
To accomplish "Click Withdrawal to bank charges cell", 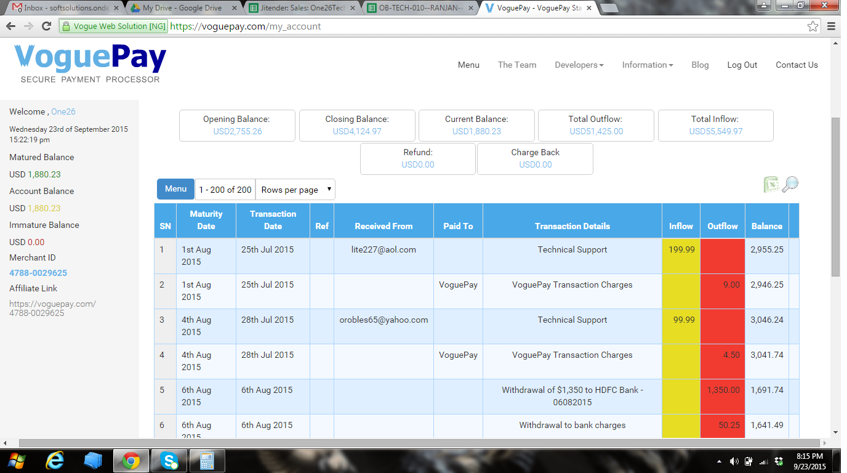I will pyautogui.click(x=572, y=426).
